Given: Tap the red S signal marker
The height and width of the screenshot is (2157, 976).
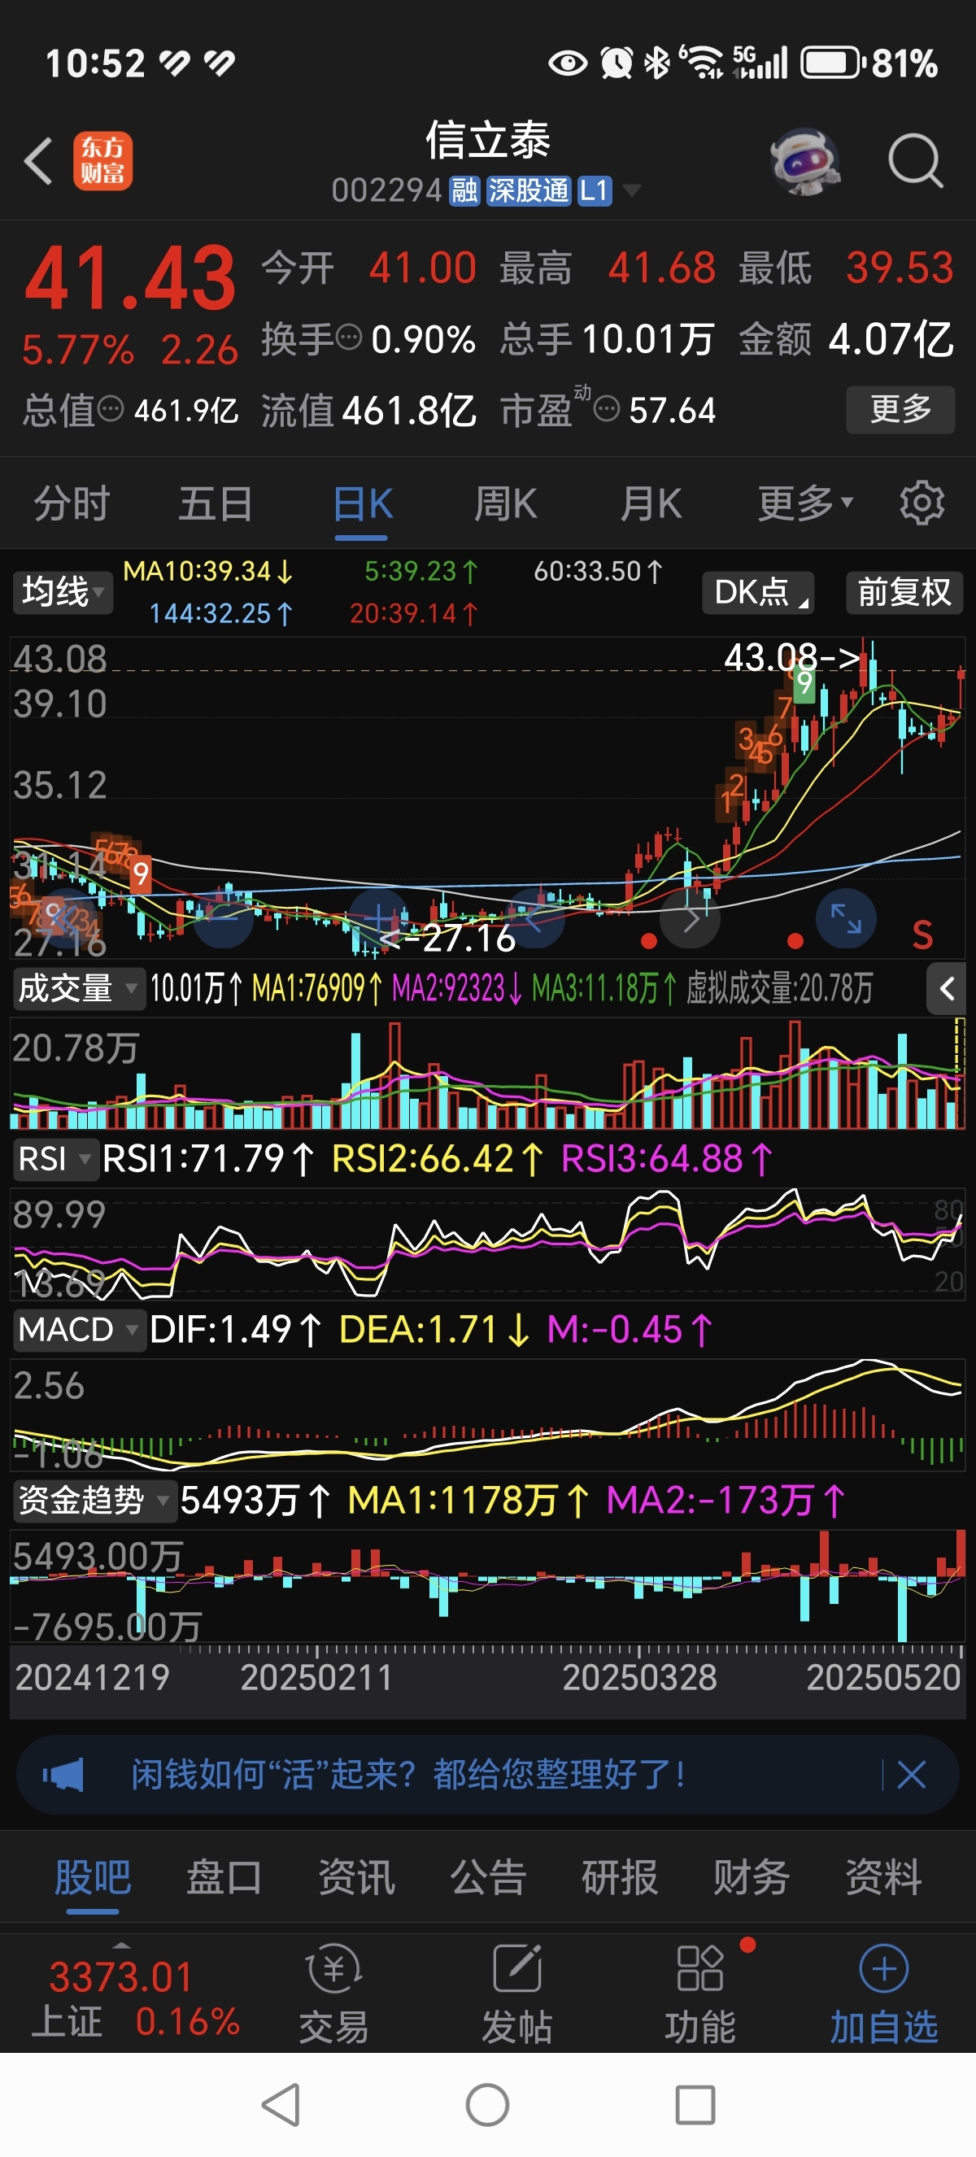Looking at the screenshot, I should point(922,935).
